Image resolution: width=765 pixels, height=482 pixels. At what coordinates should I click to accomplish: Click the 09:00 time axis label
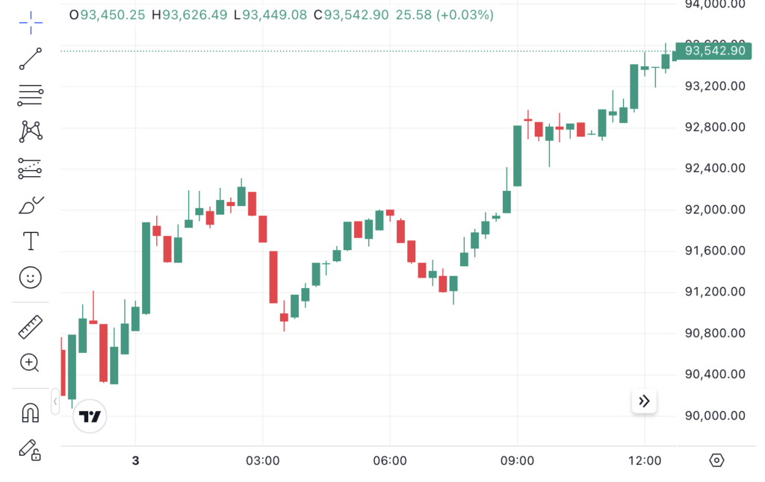click(518, 460)
